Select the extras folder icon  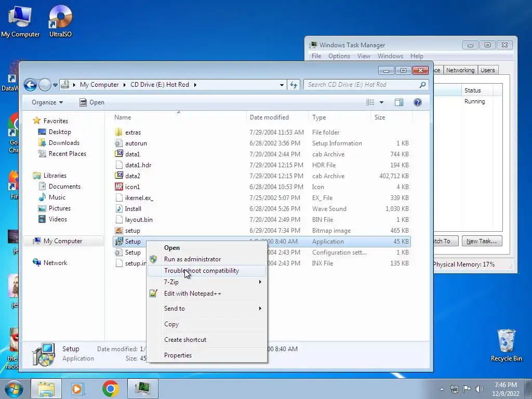point(118,132)
